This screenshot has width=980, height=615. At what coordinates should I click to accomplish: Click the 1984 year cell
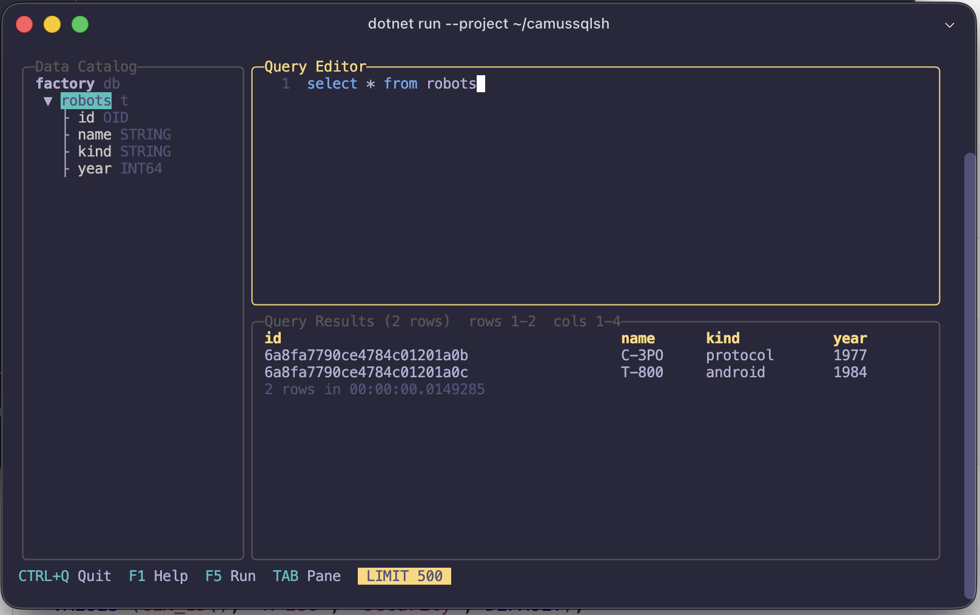click(x=850, y=372)
